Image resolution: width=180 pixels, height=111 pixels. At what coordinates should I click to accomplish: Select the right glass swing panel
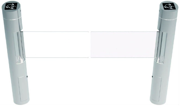[x=124, y=45]
